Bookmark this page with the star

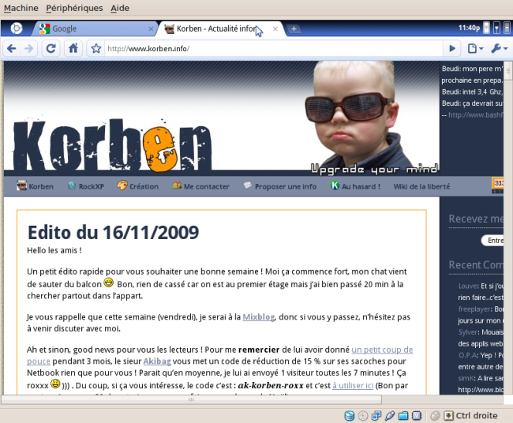pos(95,49)
